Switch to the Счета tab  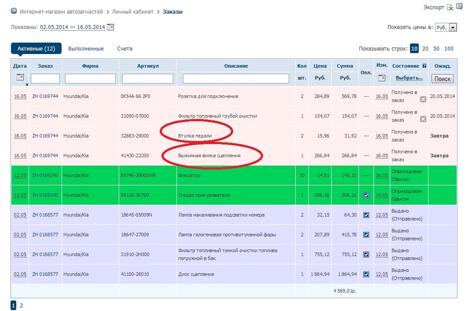pyautogui.click(x=124, y=49)
